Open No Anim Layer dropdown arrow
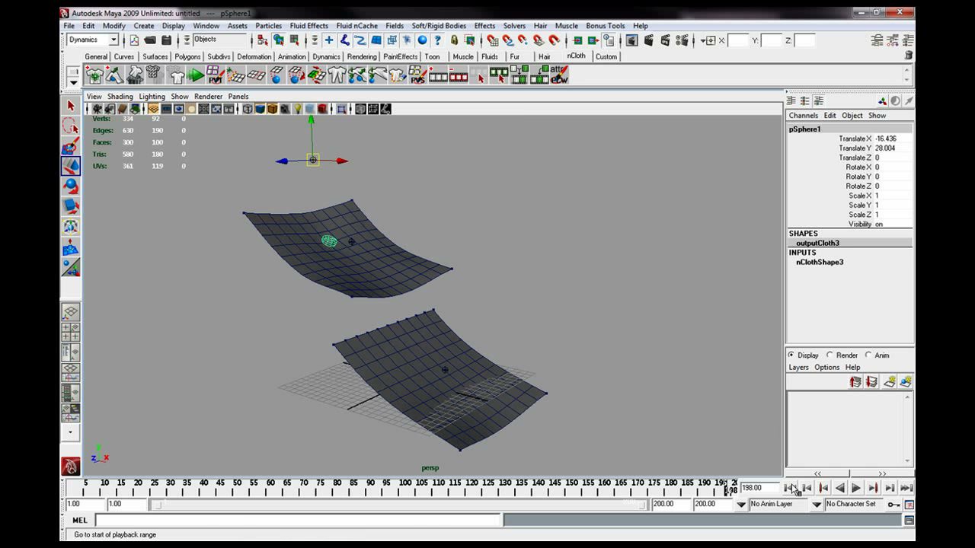 [741, 504]
